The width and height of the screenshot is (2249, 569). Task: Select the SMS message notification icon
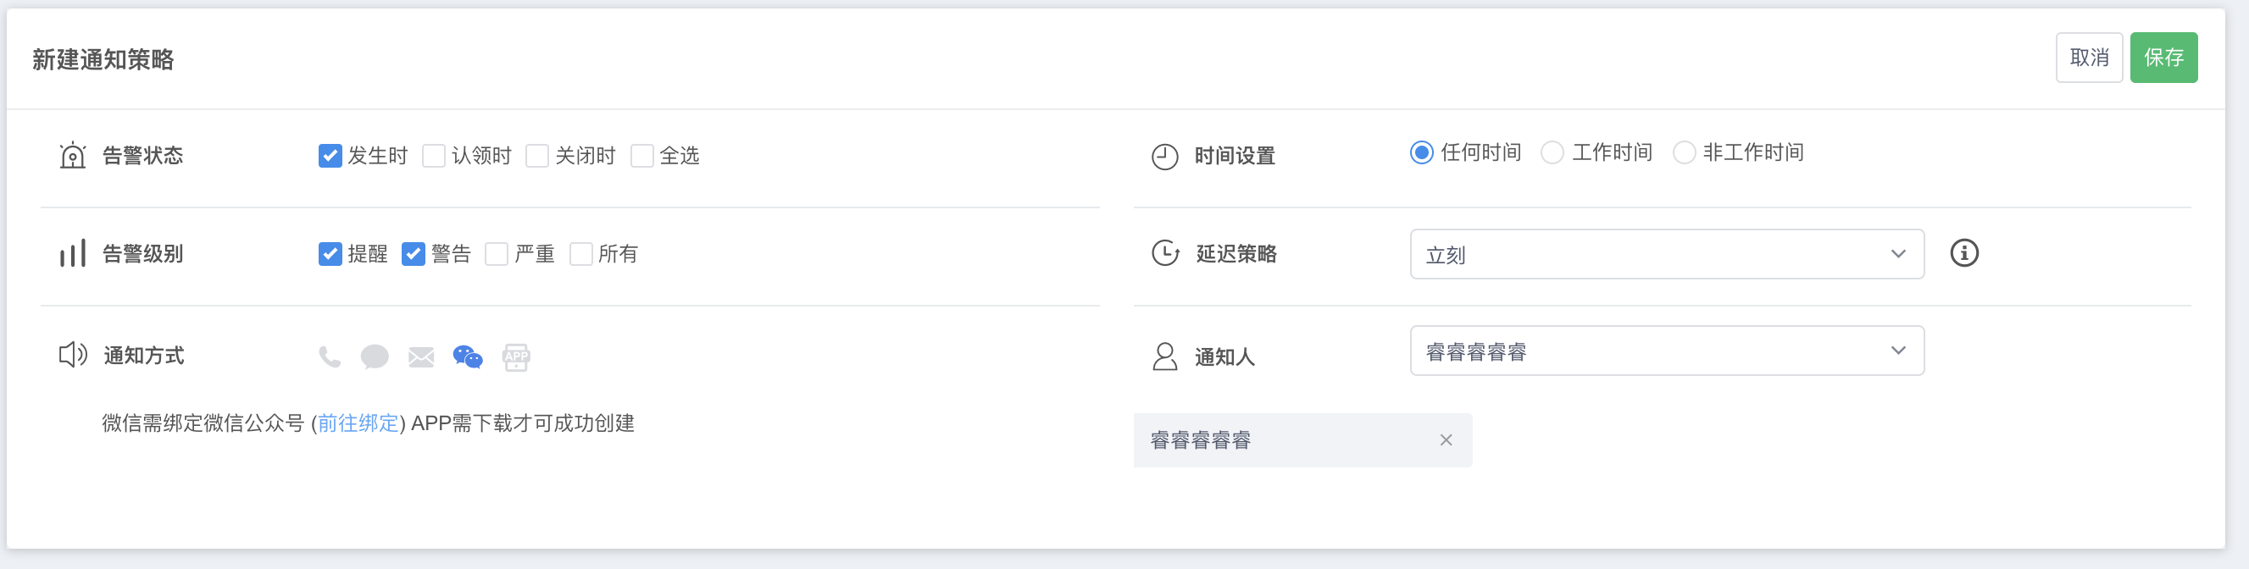pyautogui.click(x=375, y=356)
